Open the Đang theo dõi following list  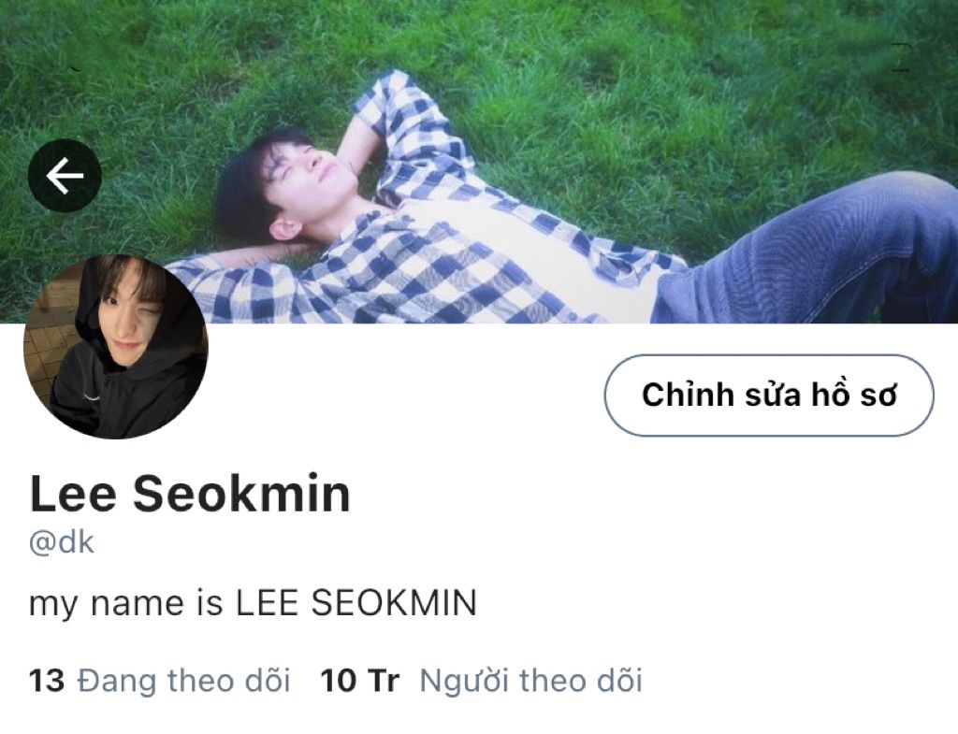tap(159, 681)
